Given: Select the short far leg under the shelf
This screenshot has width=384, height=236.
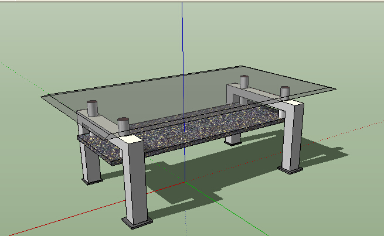Looking at the screenshot, I should [233, 139].
